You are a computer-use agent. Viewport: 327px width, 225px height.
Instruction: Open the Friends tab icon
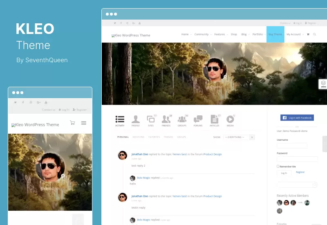point(166,119)
